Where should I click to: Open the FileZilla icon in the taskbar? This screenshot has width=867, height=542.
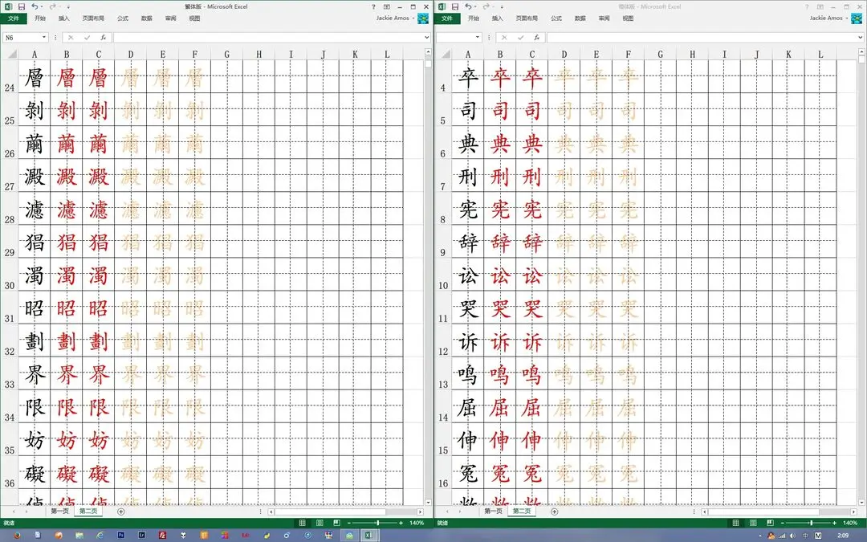(163, 535)
